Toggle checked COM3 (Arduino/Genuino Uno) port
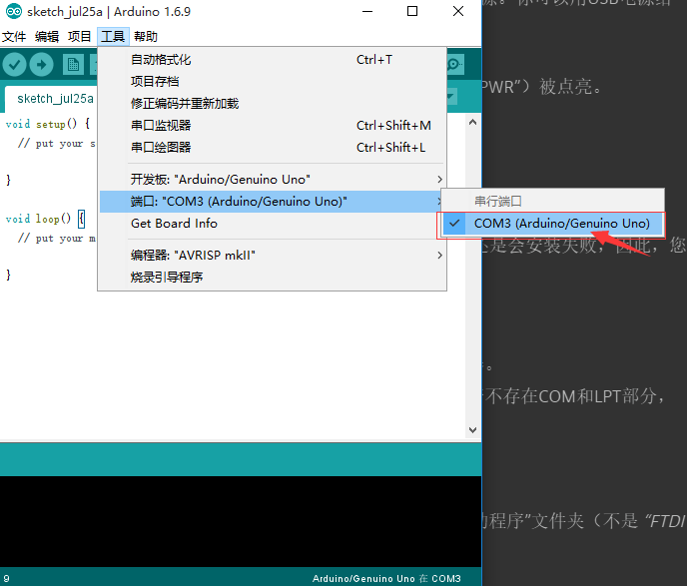 click(552, 224)
